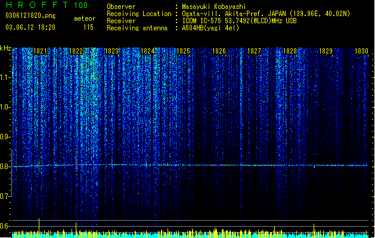
Task: Click the 1824 time marker label
Action: point(147,51)
